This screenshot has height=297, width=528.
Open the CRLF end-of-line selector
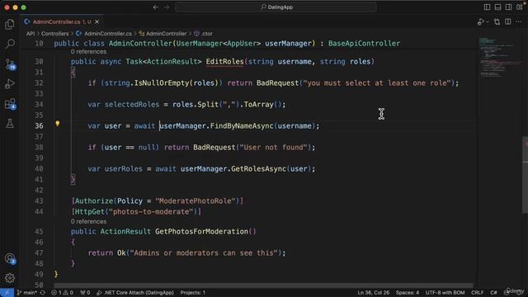click(477, 293)
